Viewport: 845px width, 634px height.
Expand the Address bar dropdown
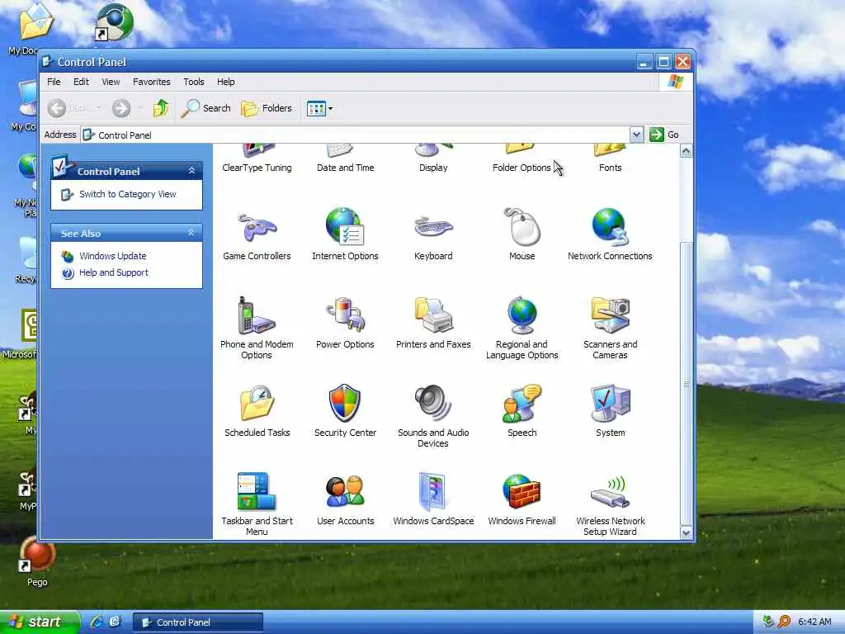point(636,135)
